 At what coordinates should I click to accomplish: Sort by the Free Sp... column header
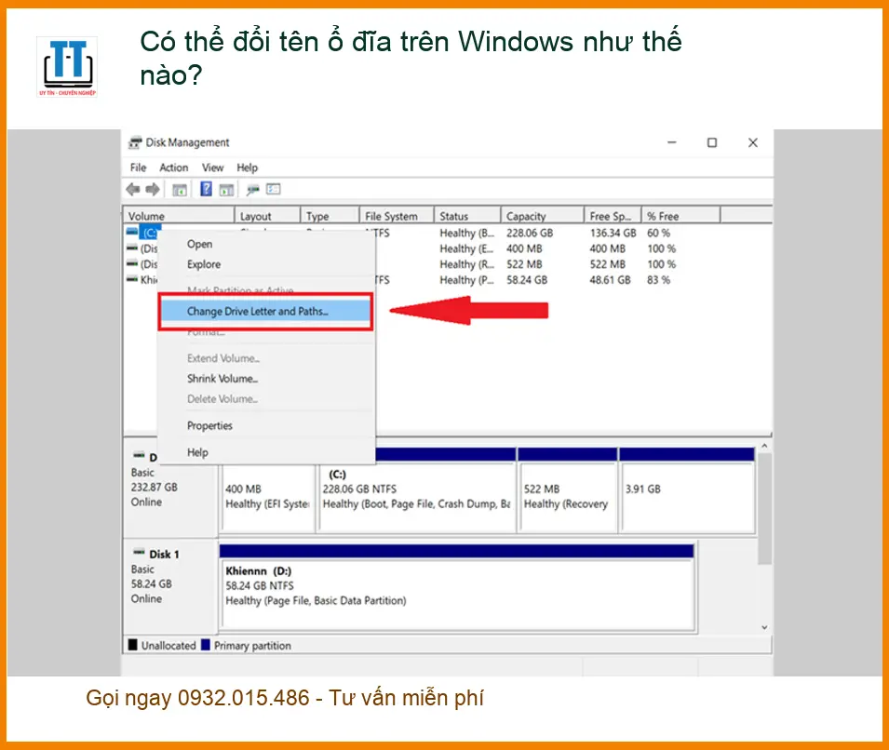click(x=613, y=216)
